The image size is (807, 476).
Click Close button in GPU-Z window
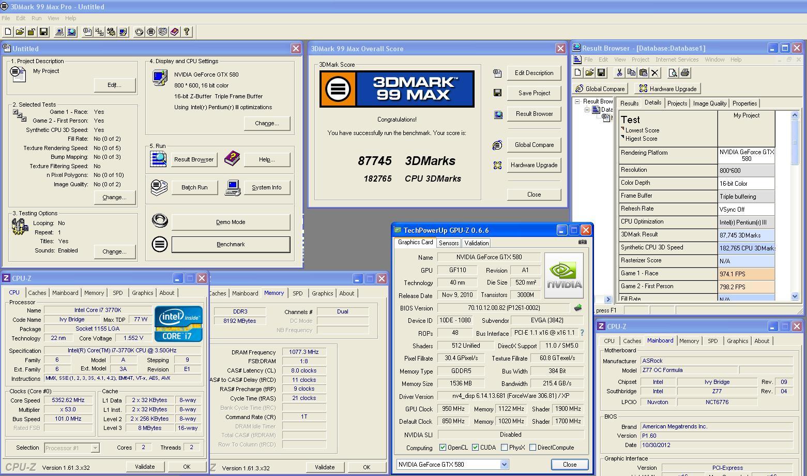(x=570, y=465)
